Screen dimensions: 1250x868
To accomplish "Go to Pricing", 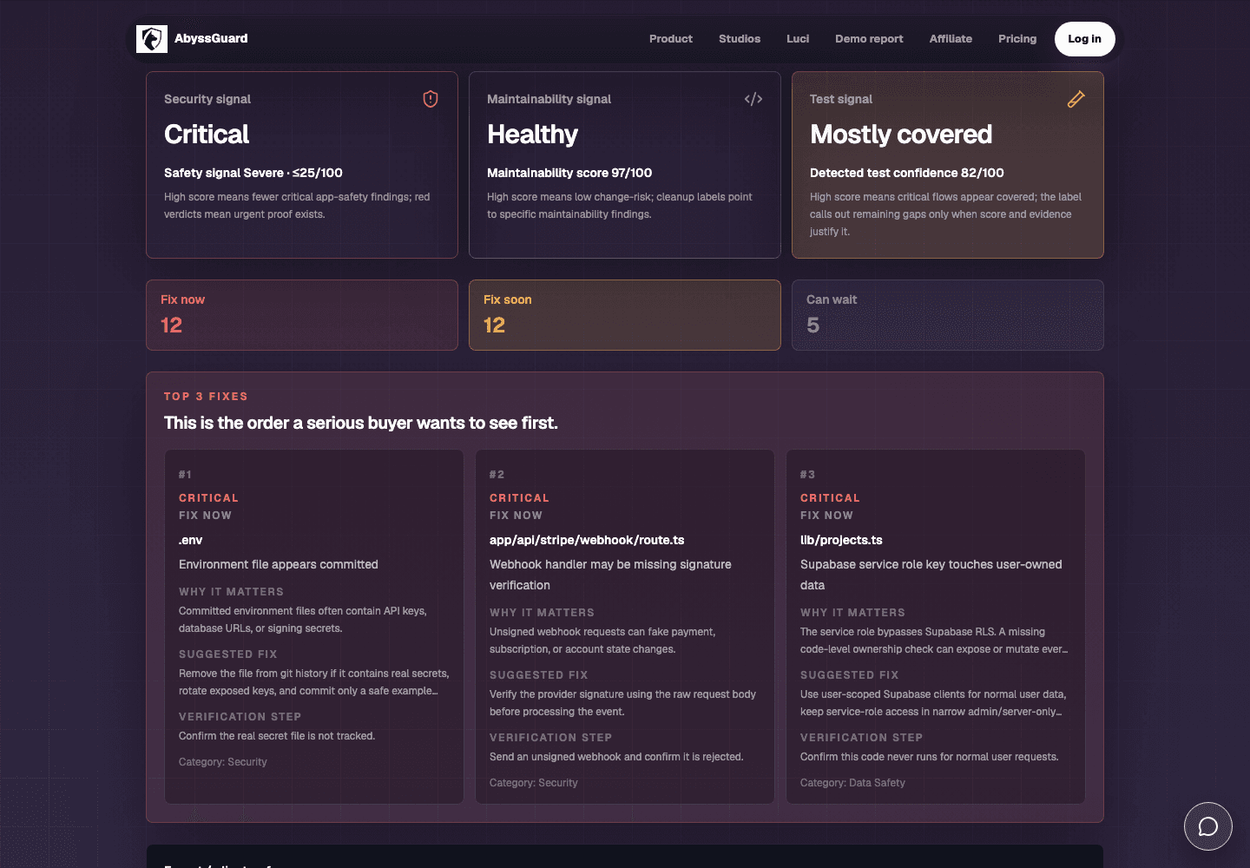I will point(1017,39).
